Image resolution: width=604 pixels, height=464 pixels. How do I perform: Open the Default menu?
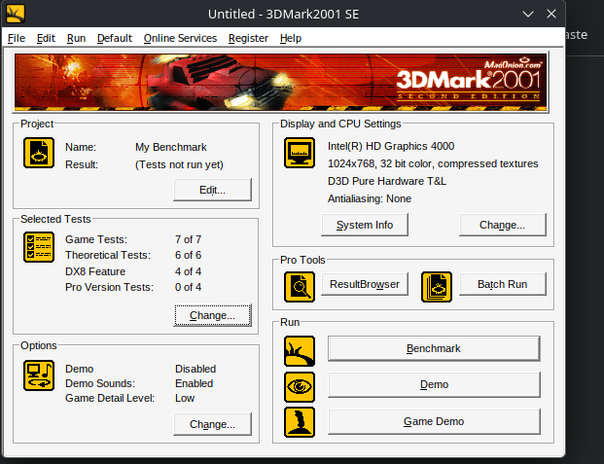(115, 38)
